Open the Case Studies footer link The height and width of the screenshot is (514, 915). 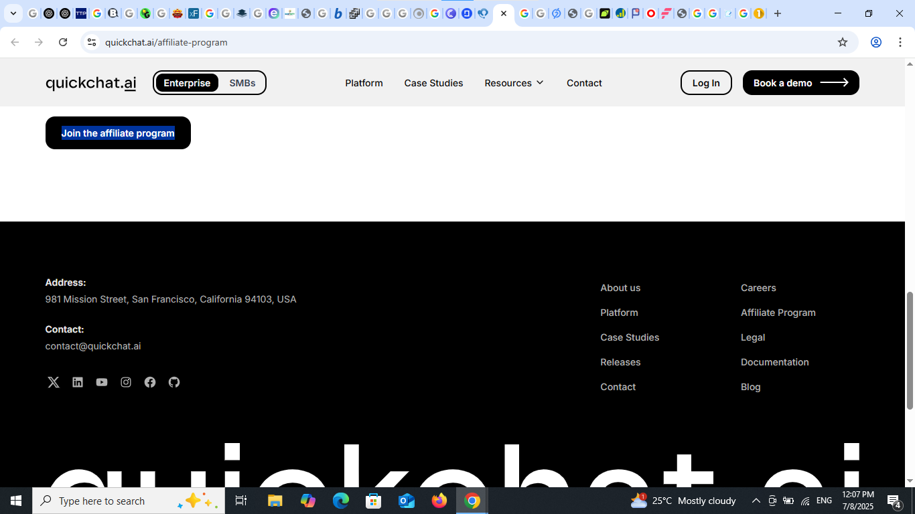(630, 337)
